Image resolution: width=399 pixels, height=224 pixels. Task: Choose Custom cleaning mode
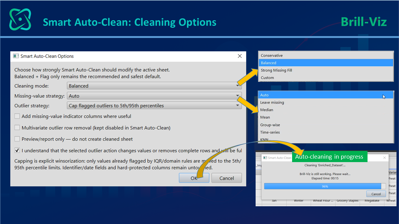point(326,78)
